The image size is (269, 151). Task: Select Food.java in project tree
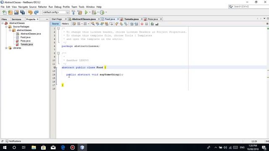(25, 37)
